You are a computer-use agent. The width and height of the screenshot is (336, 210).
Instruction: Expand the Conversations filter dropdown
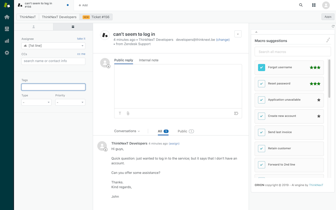click(x=127, y=131)
